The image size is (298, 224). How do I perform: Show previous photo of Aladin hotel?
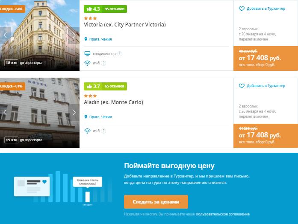(x=5, y=113)
